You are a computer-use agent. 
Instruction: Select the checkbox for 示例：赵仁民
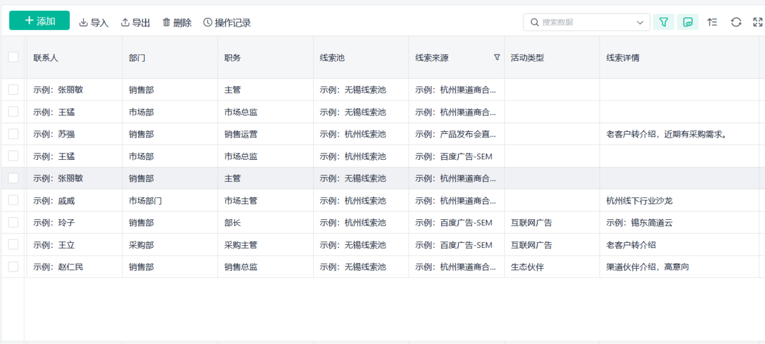coord(13,267)
